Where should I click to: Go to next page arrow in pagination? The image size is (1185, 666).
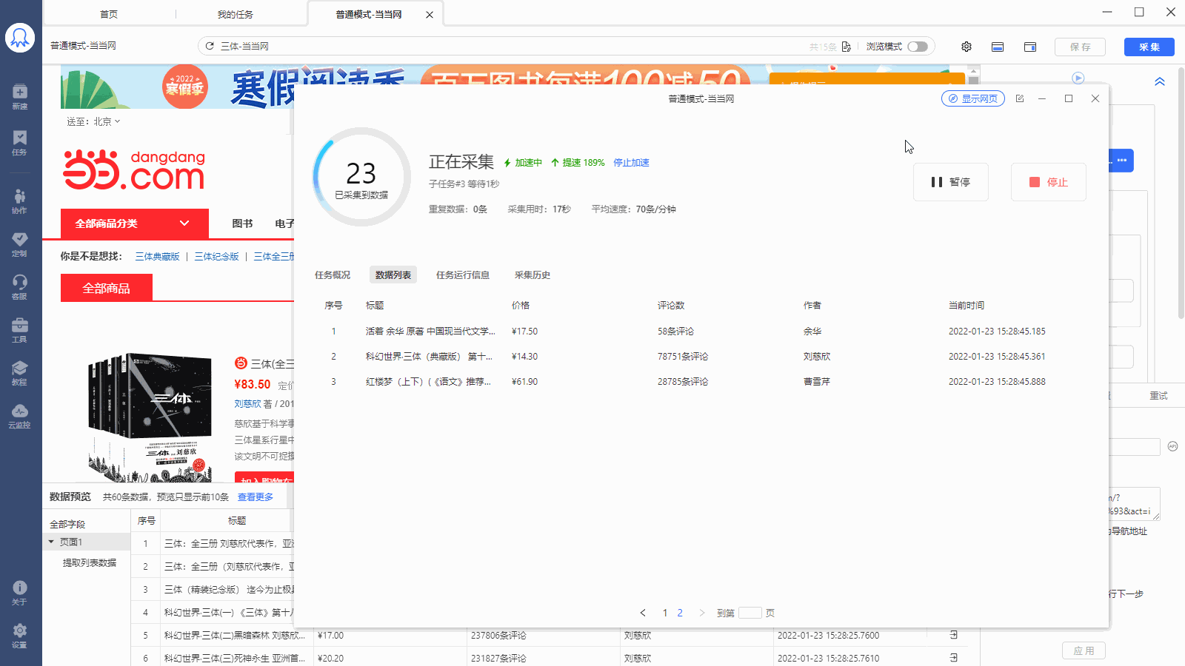702,613
